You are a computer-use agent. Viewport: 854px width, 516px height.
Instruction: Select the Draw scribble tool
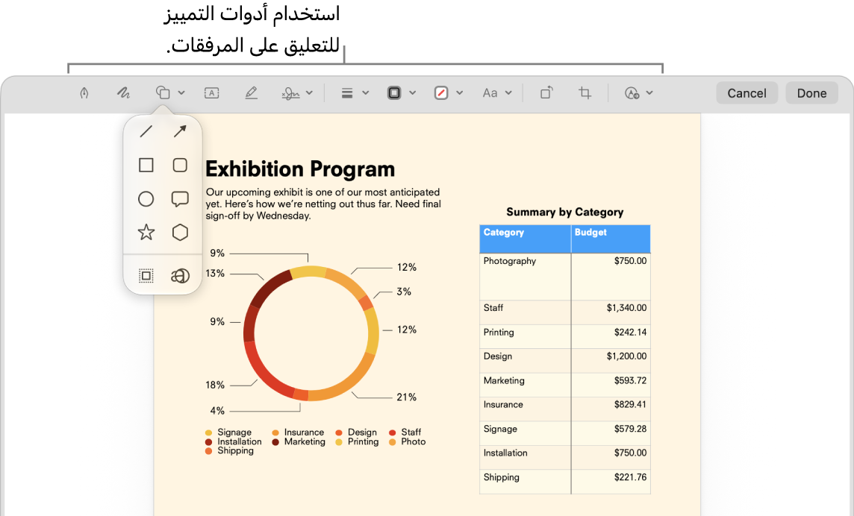pos(123,93)
